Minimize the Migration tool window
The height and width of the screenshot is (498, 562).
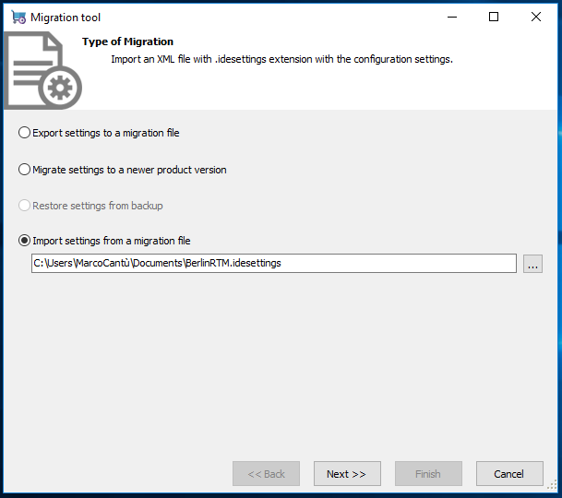point(452,17)
